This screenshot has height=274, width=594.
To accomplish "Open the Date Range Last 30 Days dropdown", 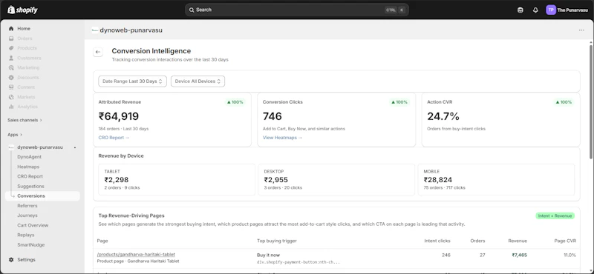I will coord(133,81).
